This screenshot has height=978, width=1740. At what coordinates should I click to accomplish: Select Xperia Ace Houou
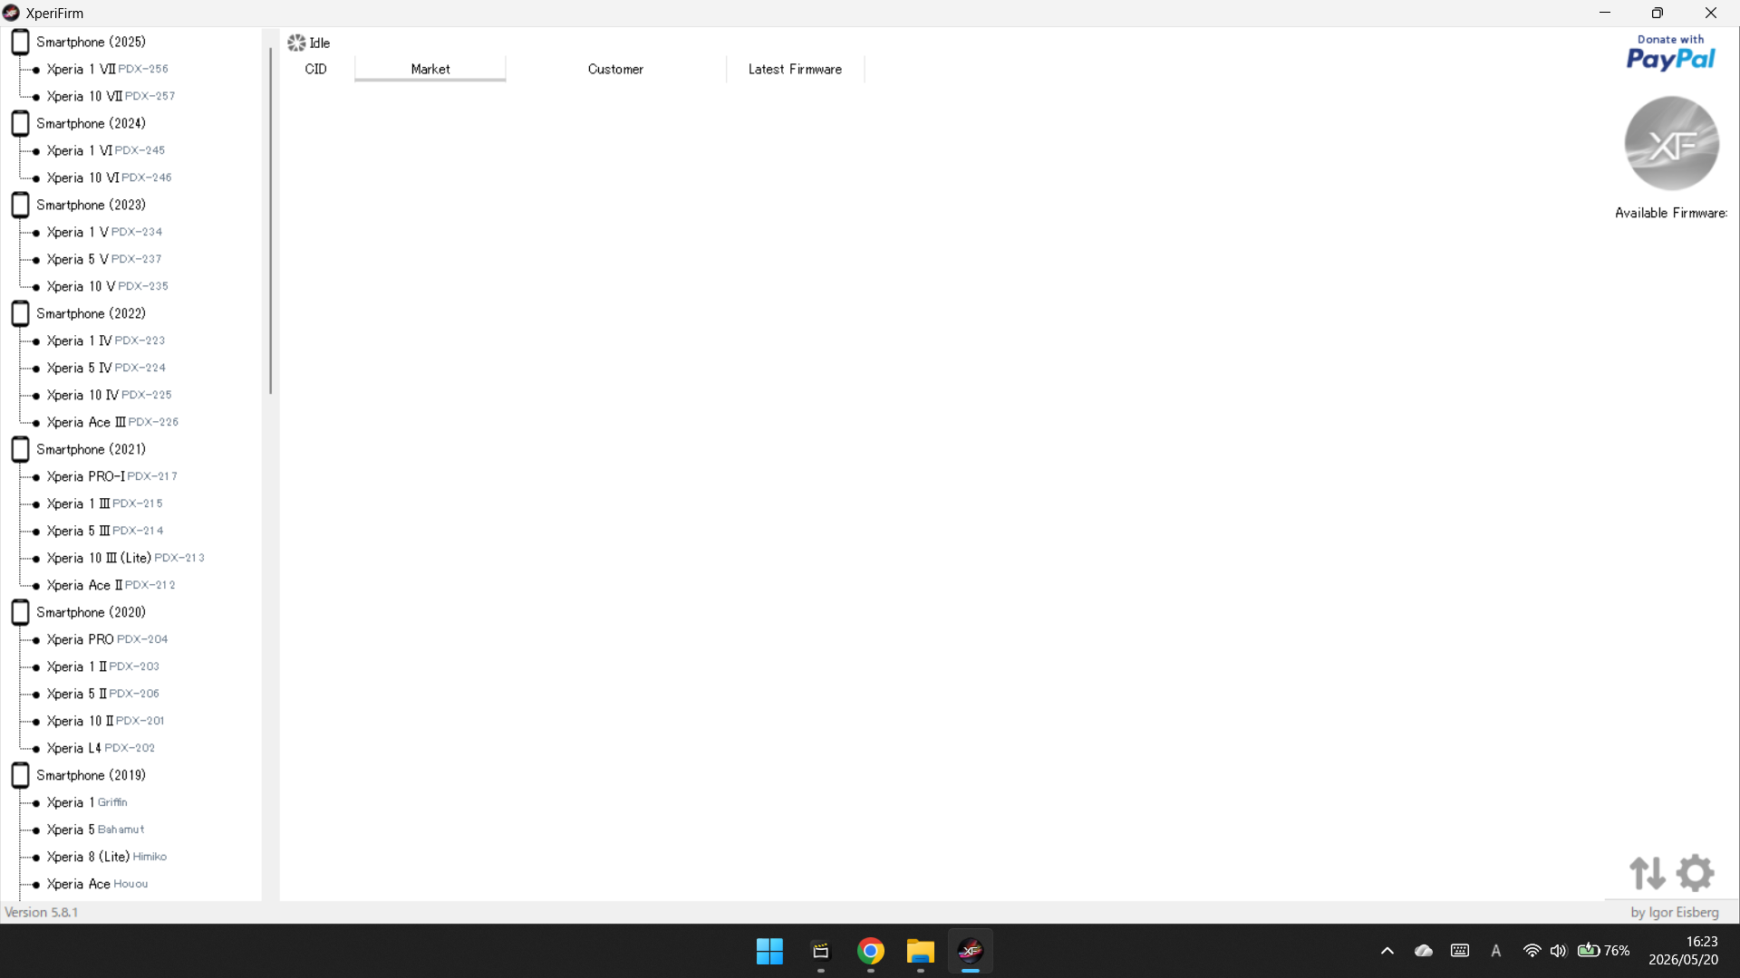click(x=98, y=884)
